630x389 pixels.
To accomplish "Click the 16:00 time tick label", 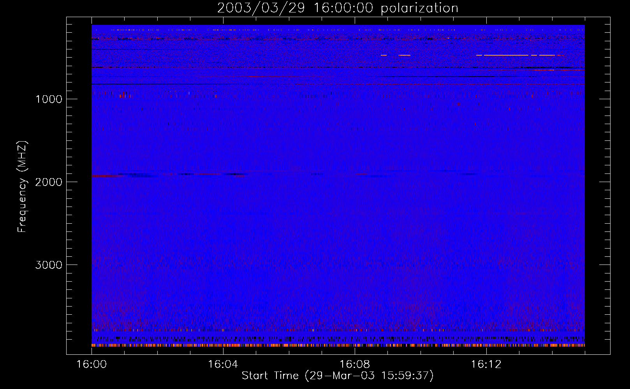I will point(92,364).
